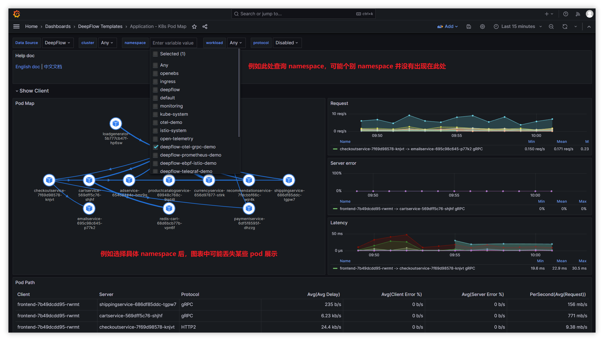Refresh the dashboard data

[565, 26]
